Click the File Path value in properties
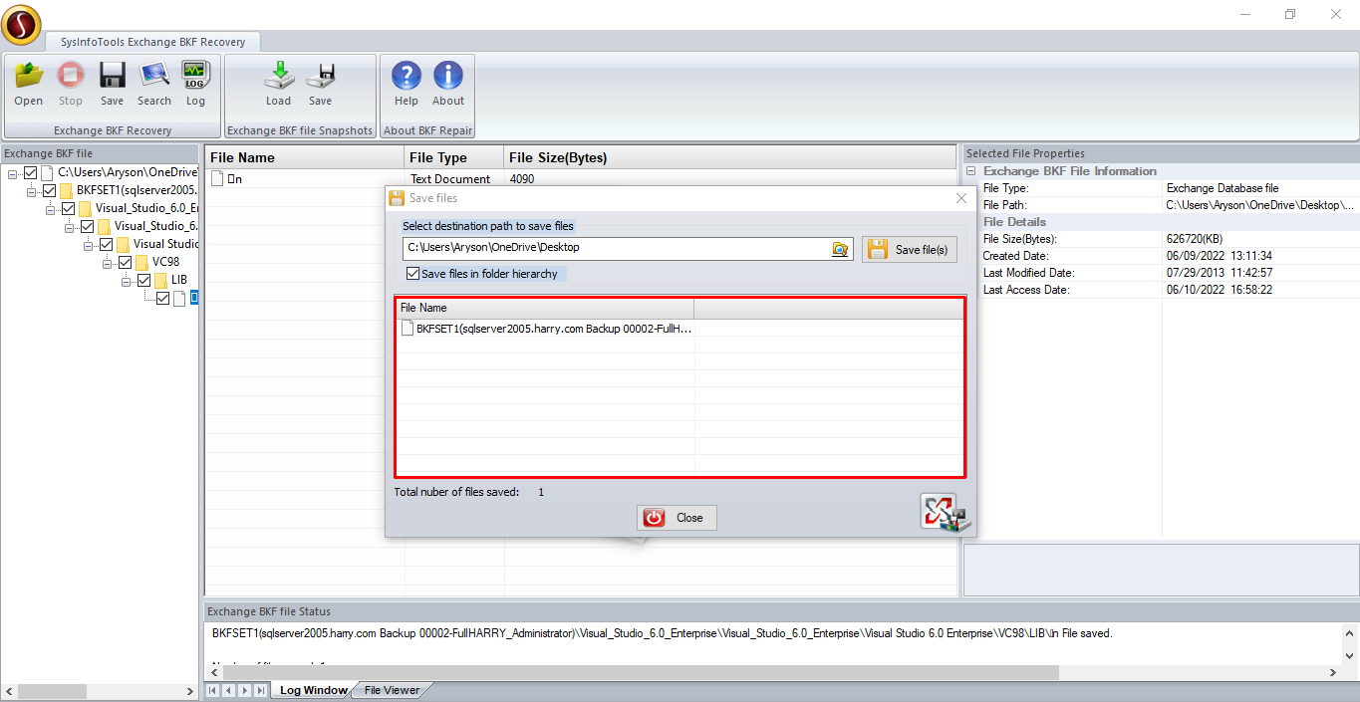Viewport: 1360px width, 702px height. click(1260, 205)
